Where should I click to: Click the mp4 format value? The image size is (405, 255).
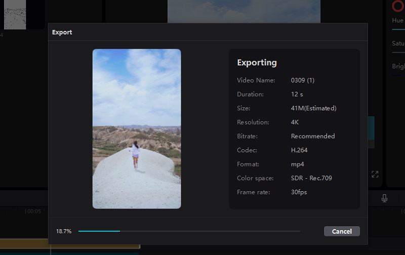click(297, 164)
